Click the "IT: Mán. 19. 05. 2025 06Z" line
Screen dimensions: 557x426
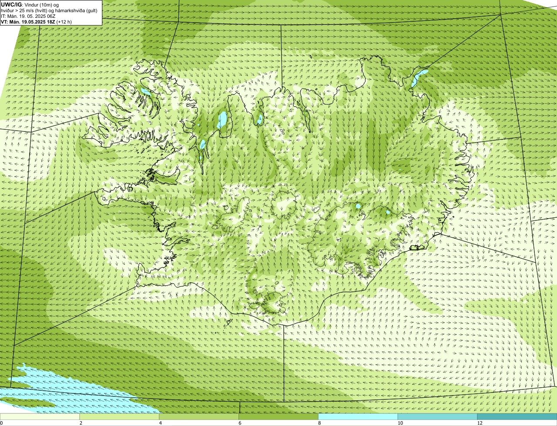[x=28, y=16]
